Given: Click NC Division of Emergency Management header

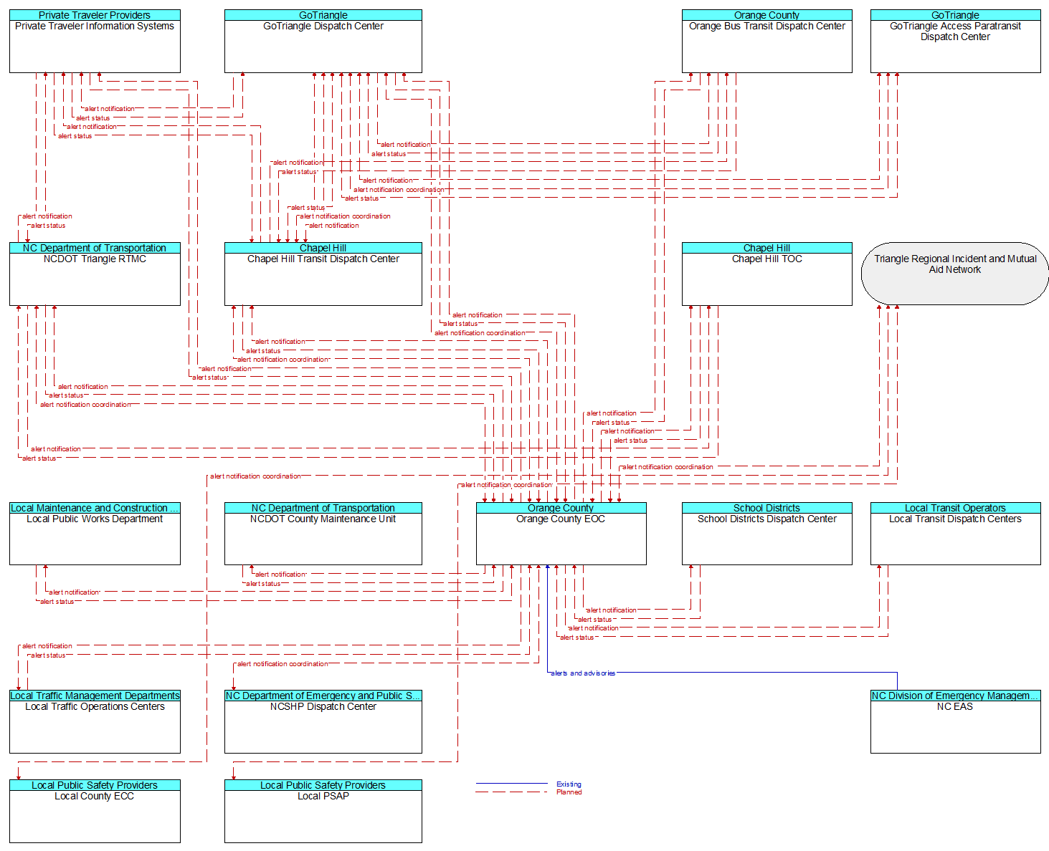Looking at the screenshot, I should coord(955,696).
